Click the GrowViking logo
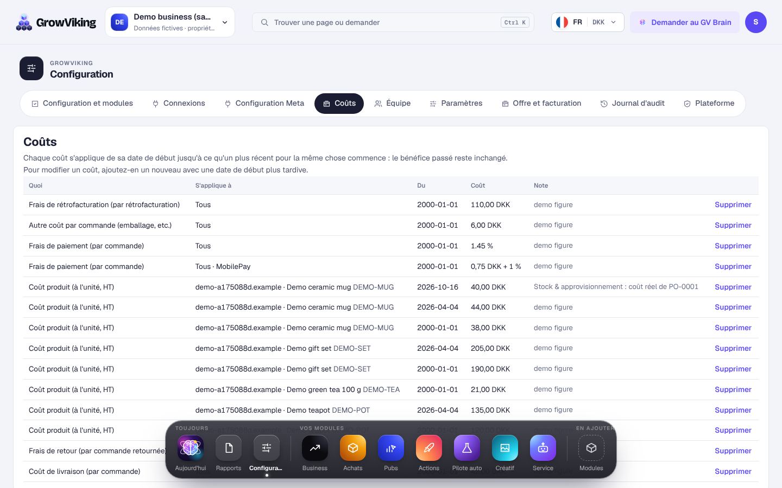Image resolution: width=782 pixels, height=488 pixels. pyautogui.click(x=56, y=22)
